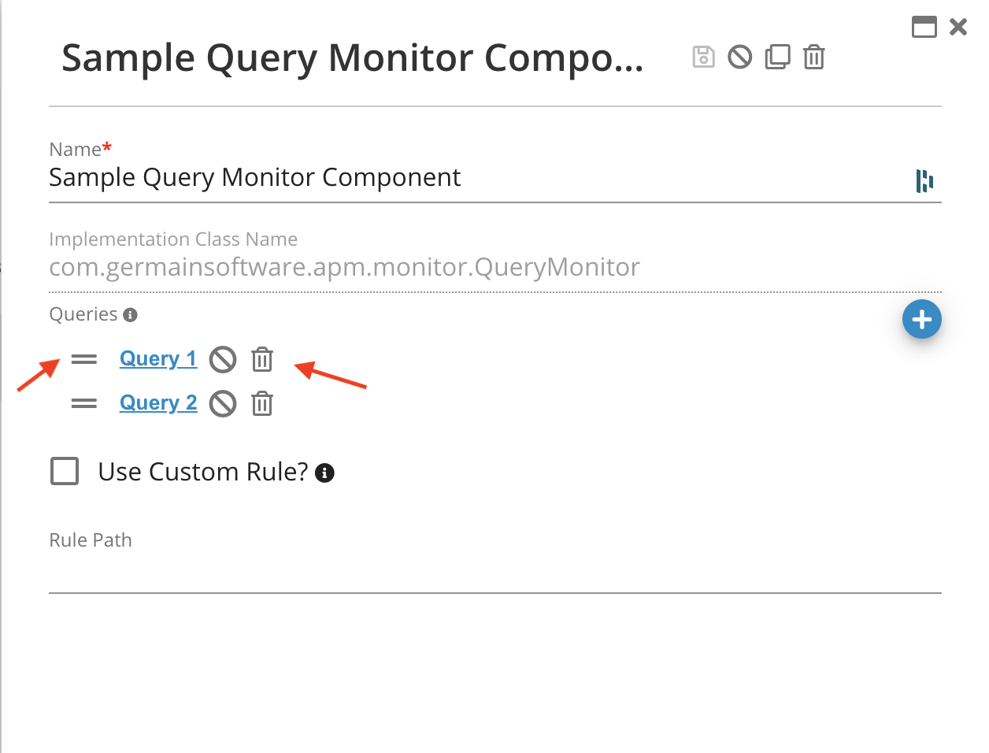The width and height of the screenshot is (989, 753).
Task: Click the Query 1 drag handle
Action: point(84,359)
